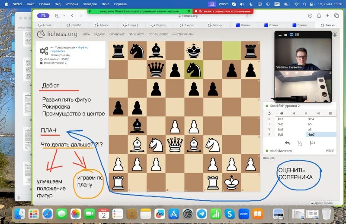Open the hamburger menu in the move list bar
346x224 pixels.
[330, 113]
